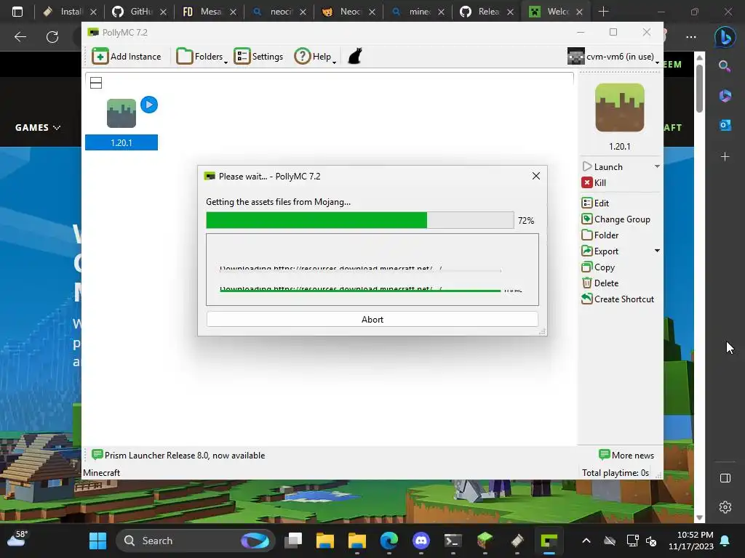Click Export in the side panel

click(600, 251)
